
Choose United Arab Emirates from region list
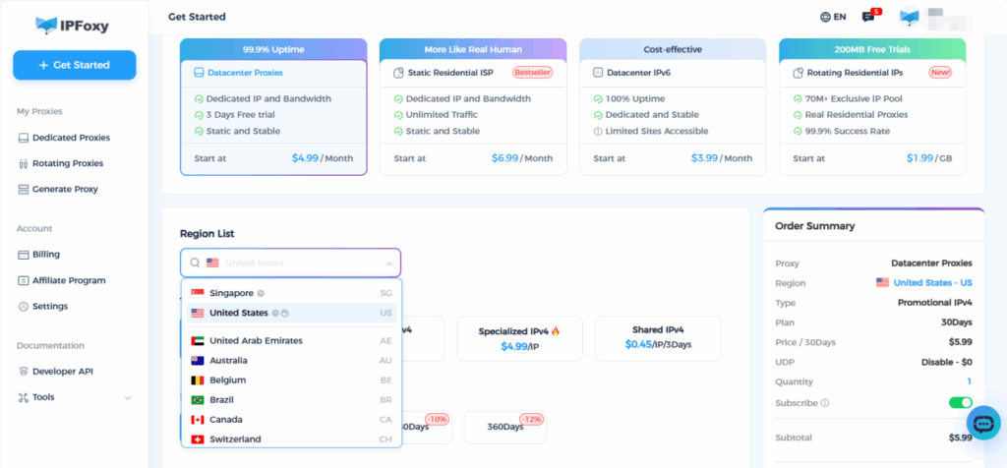point(291,341)
